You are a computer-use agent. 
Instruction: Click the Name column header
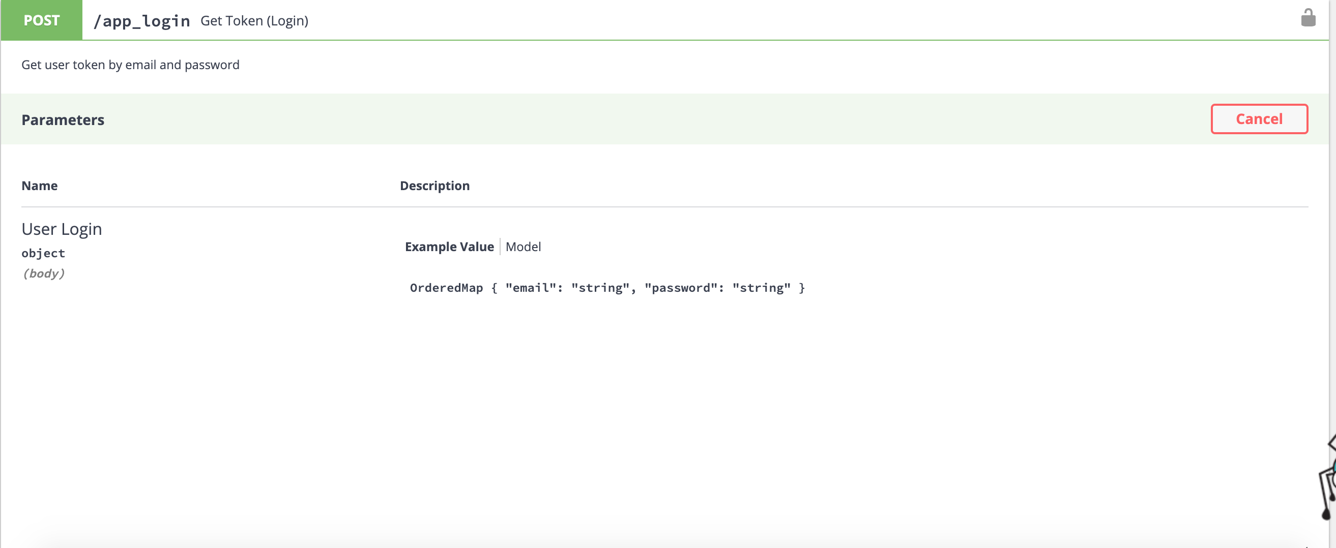click(x=39, y=186)
